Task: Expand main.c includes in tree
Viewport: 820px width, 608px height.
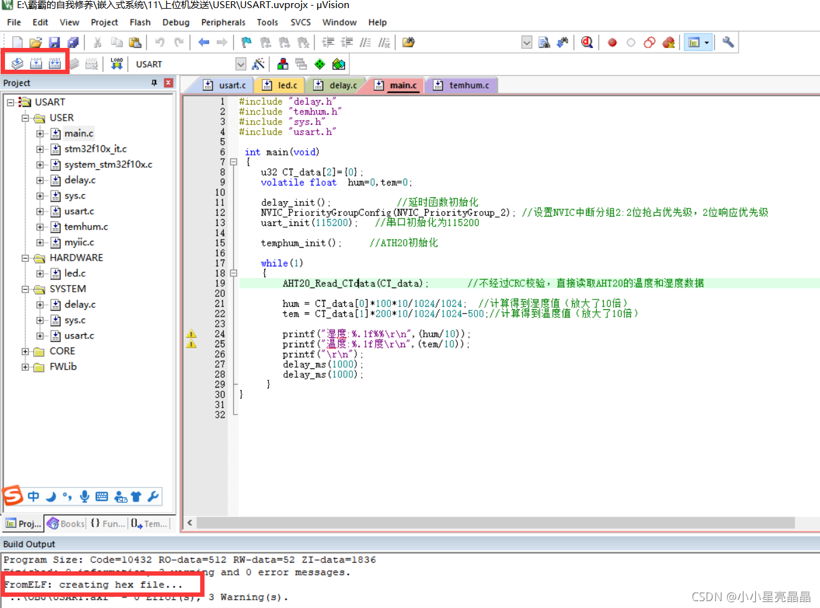Action: pyautogui.click(x=40, y=133)
